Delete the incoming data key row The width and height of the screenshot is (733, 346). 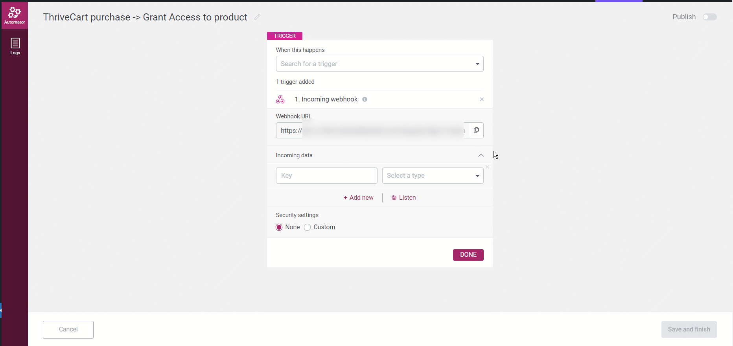coord(488,167)
